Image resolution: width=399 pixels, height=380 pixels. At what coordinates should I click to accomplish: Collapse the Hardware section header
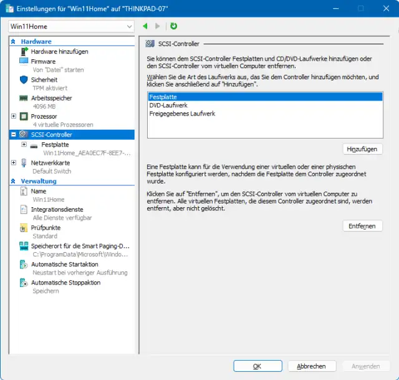(14, 42)
